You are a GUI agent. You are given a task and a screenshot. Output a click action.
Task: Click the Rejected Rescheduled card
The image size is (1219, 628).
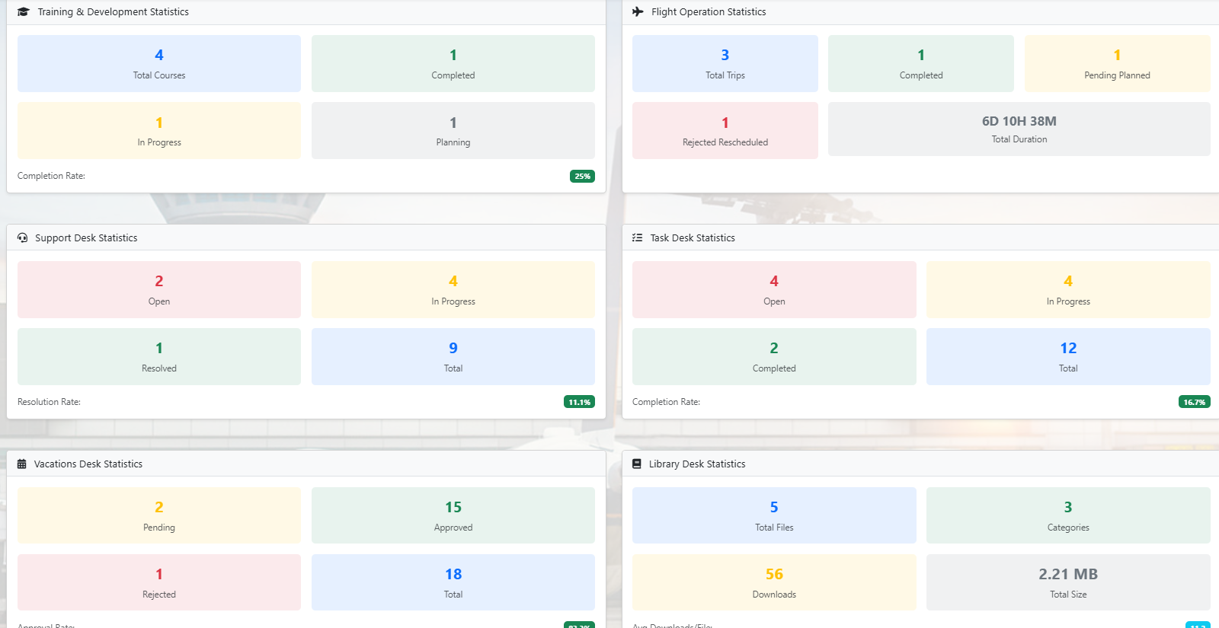pos(725,131)
